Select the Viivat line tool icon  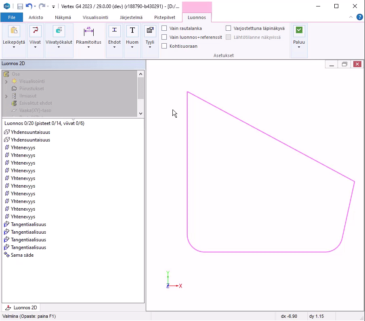(x=35, y=31)
